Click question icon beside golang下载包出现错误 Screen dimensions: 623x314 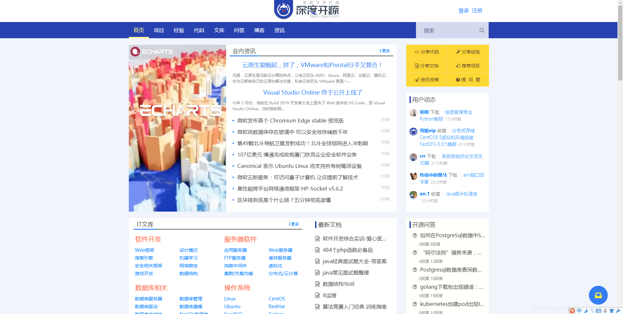[415, 287]
